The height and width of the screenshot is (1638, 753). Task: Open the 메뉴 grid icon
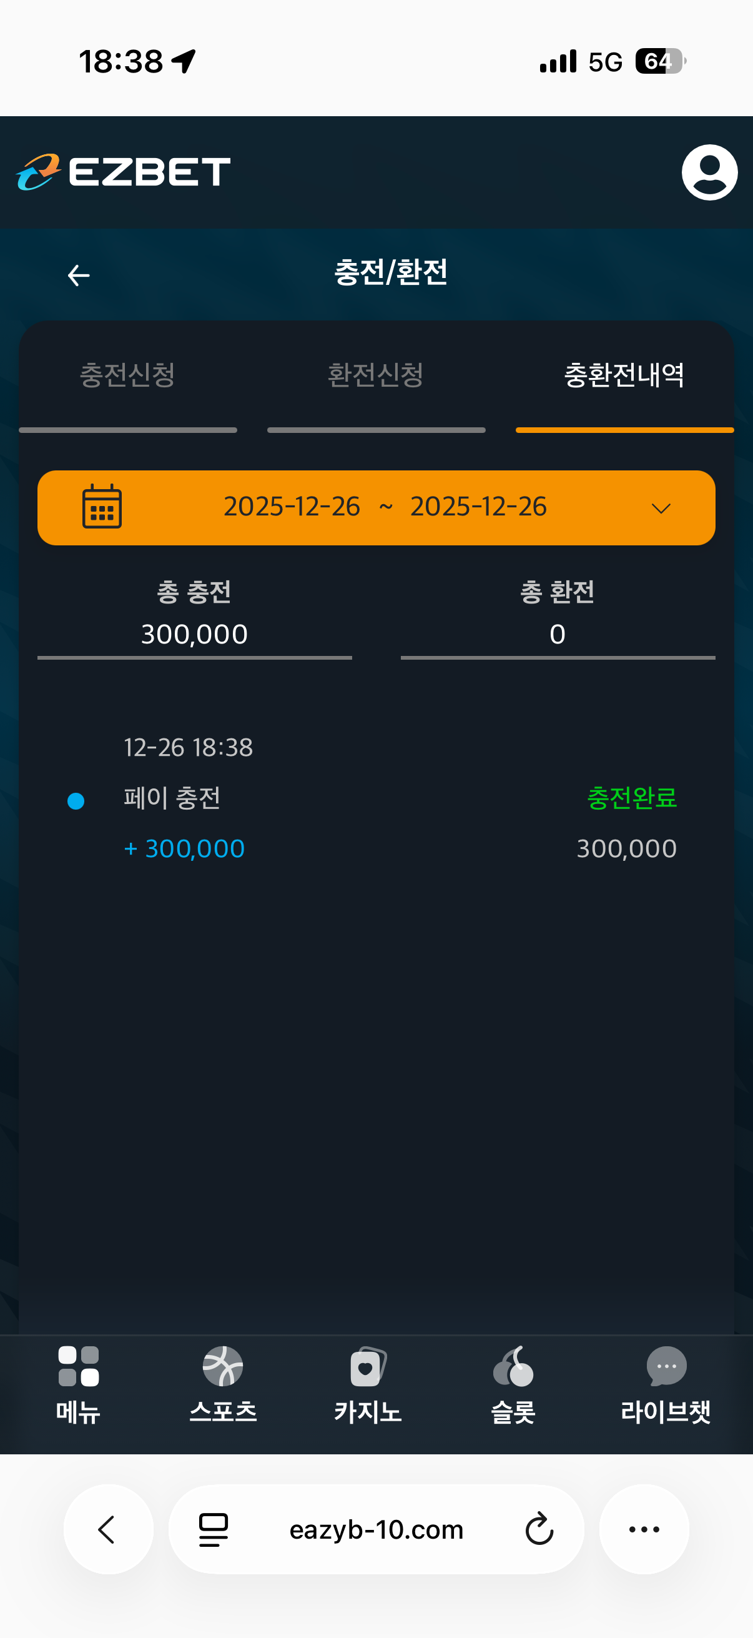point(78,1367)
